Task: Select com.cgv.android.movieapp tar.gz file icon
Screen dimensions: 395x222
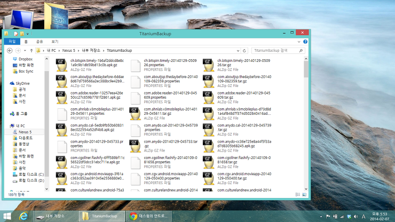Action: coord(209,178)
